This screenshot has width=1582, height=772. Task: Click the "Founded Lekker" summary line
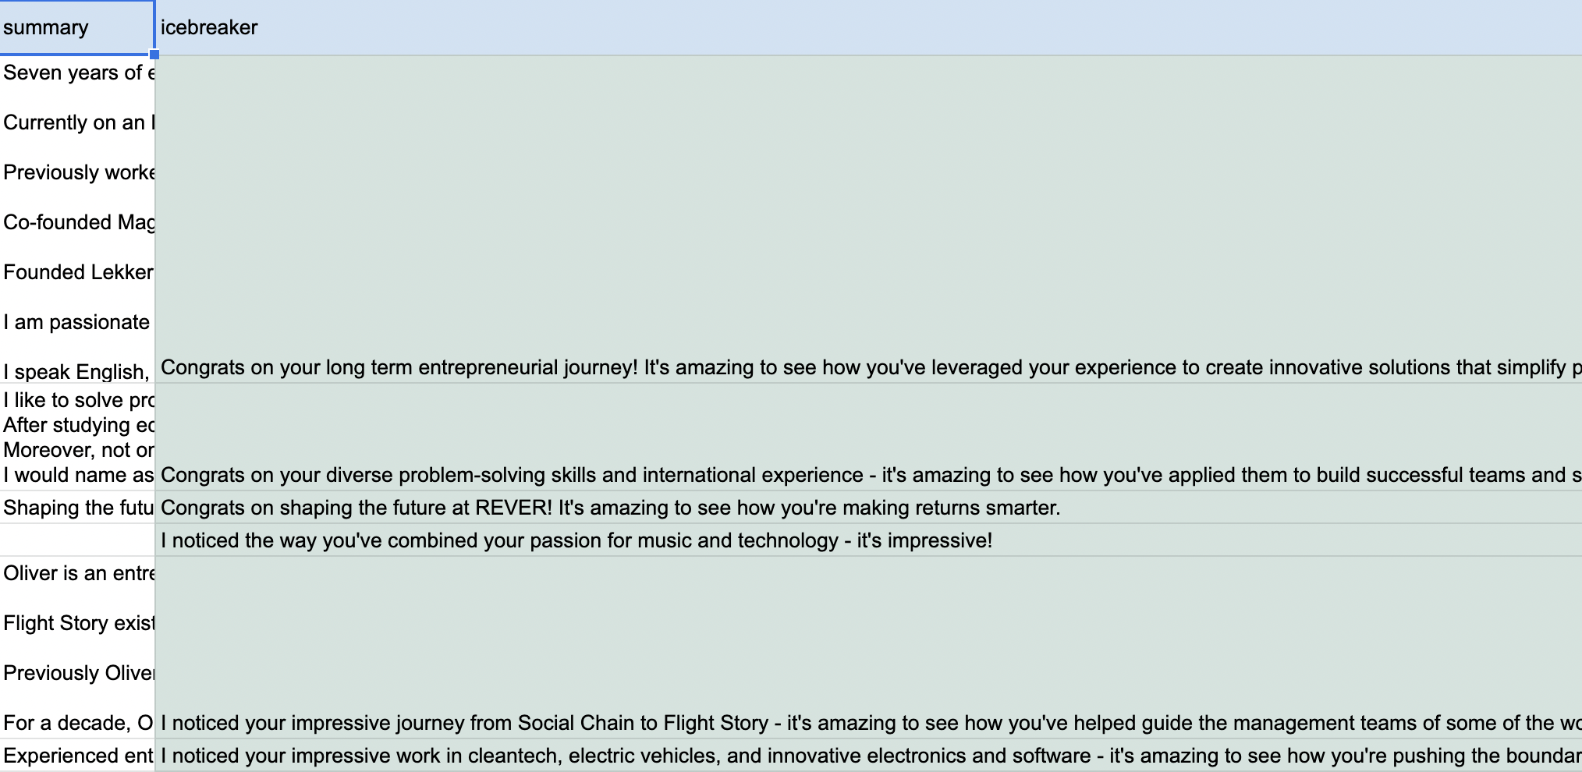coord(78,273)
